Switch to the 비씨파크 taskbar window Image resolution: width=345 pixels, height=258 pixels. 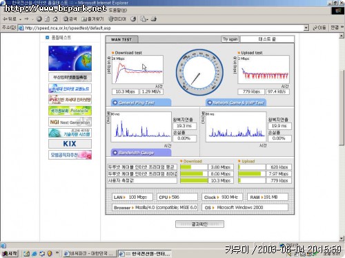click(x=89, y=254)
